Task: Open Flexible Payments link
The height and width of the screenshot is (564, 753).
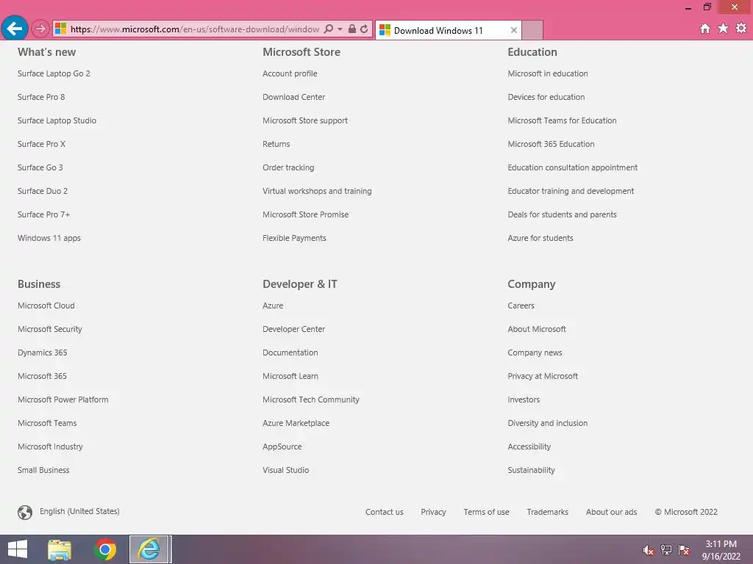Action: [x=294, y=238]
